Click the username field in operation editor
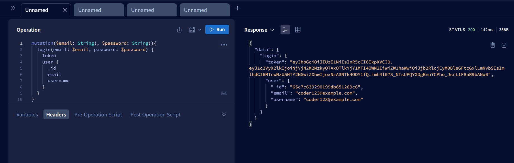The image size is (514, 163). (x=59, y=81)
